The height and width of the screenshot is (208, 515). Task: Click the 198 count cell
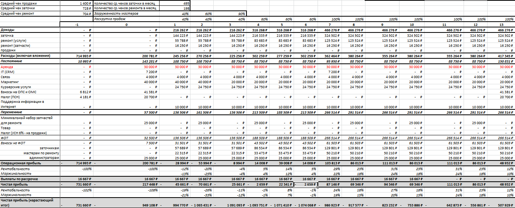click(x=174, y=8)
